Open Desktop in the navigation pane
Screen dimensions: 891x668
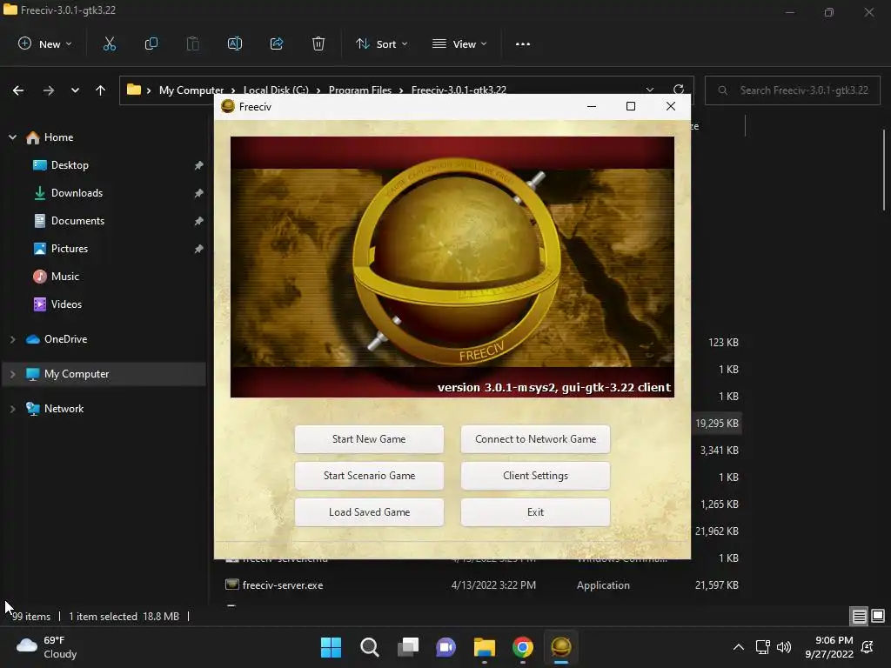[70, 165]
